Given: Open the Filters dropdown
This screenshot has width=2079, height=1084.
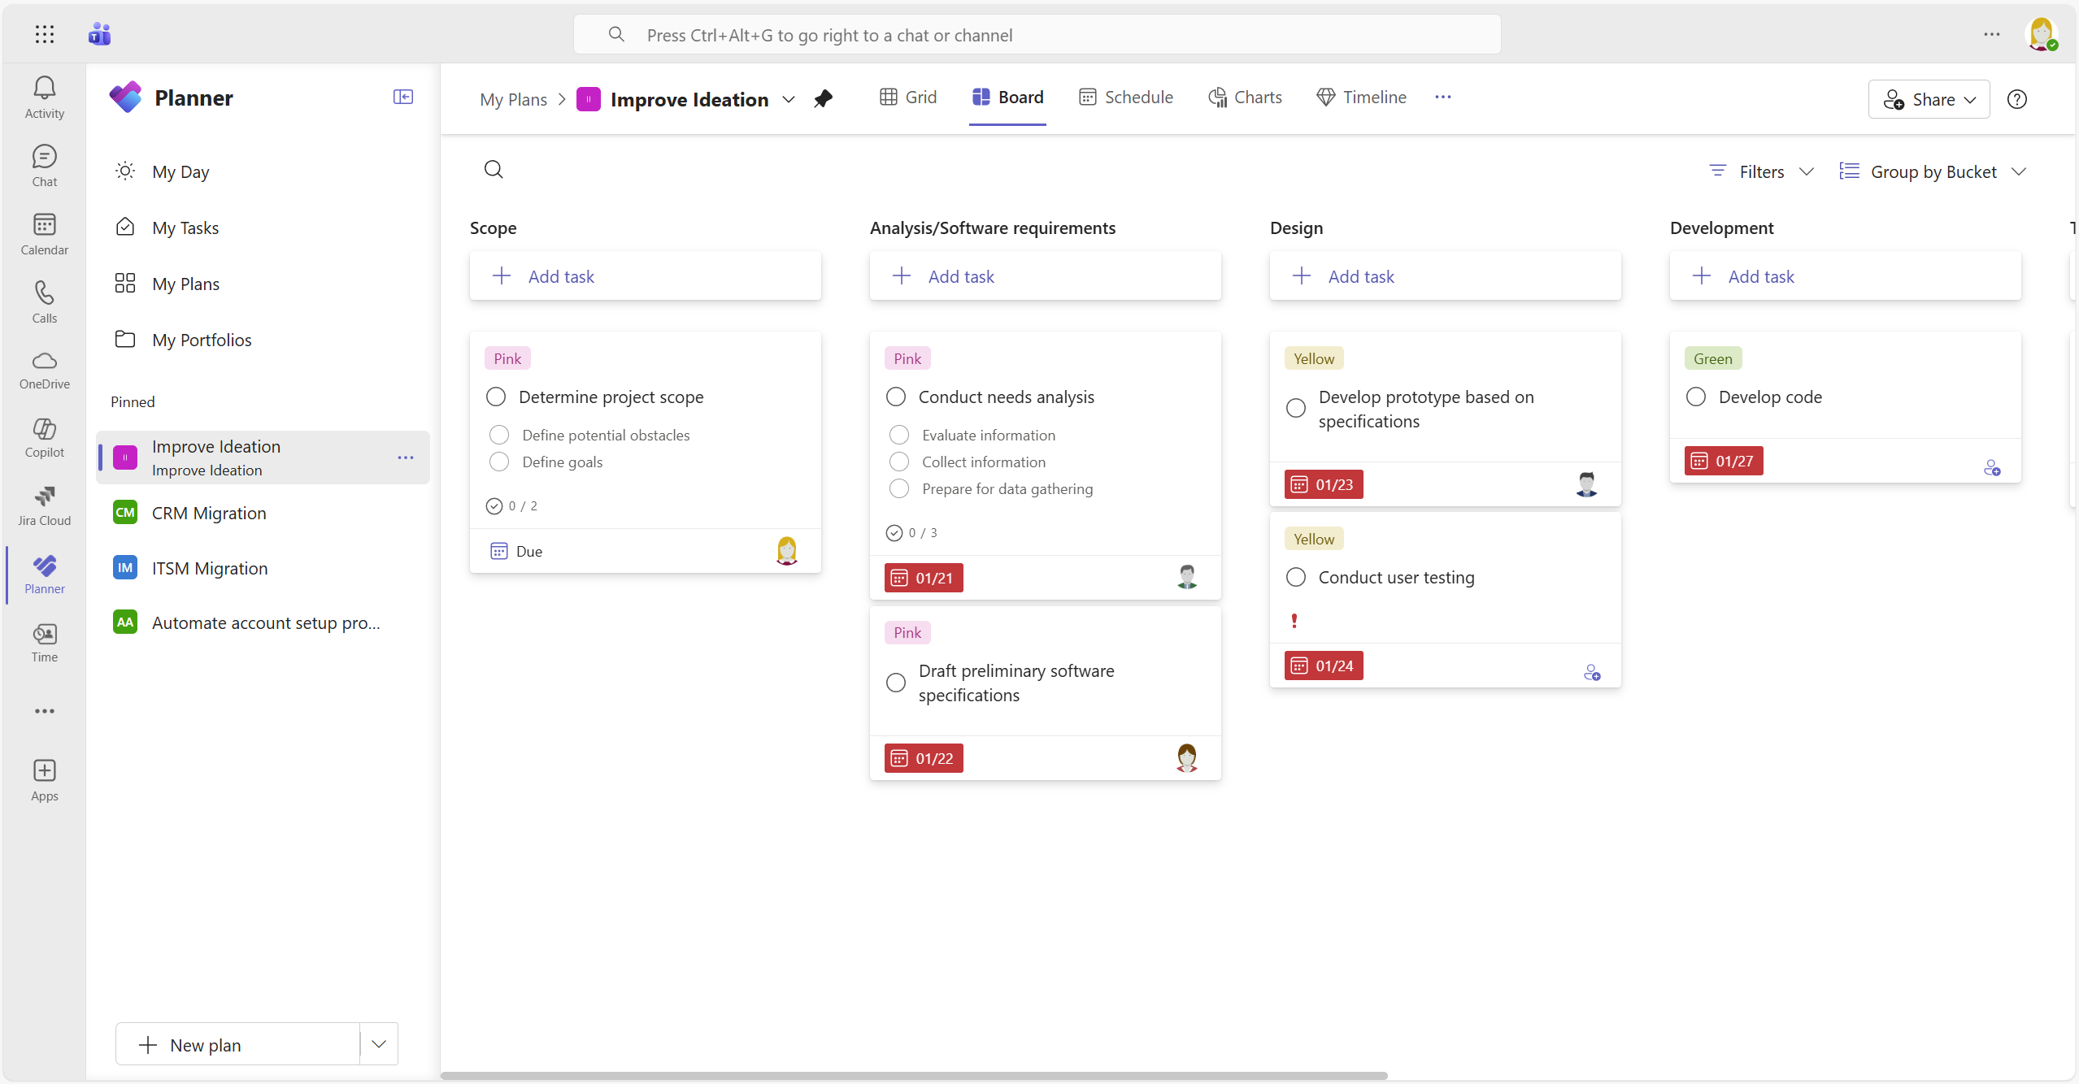Looking at the screenshot, I should [1761, 171].
